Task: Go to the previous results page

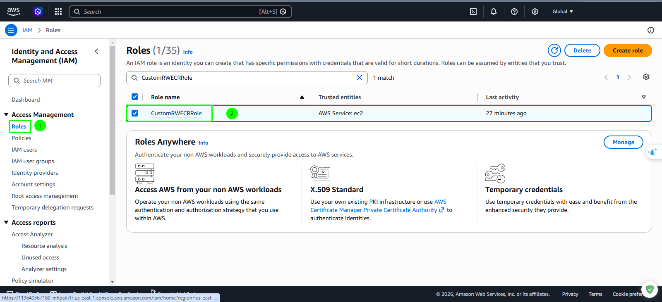Action: [606, 77]
